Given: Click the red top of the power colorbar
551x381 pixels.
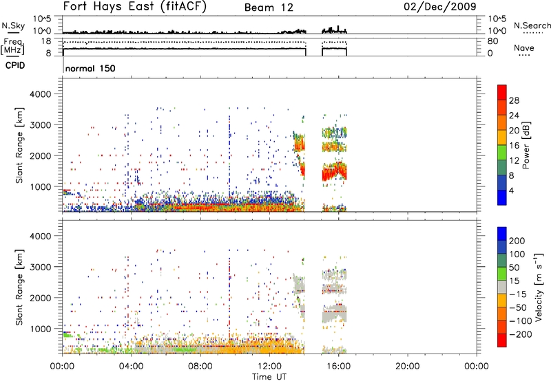Looking at the screenshot, I should (x=502, y=92).
